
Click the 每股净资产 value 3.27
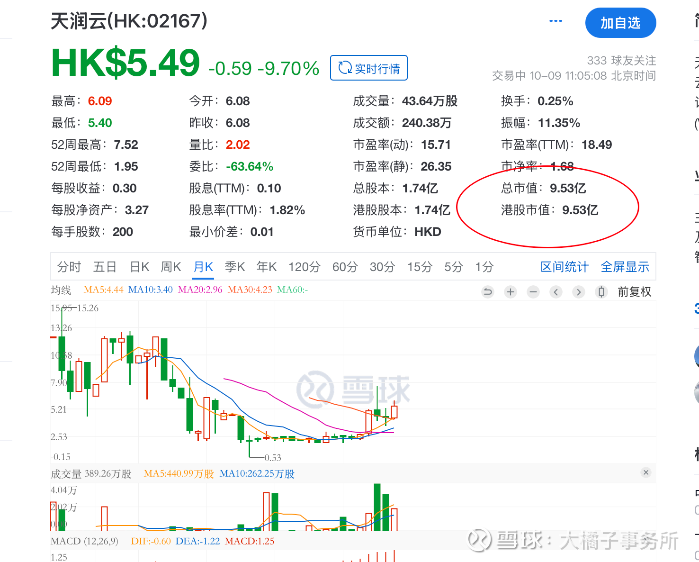(x=137, y=210)
